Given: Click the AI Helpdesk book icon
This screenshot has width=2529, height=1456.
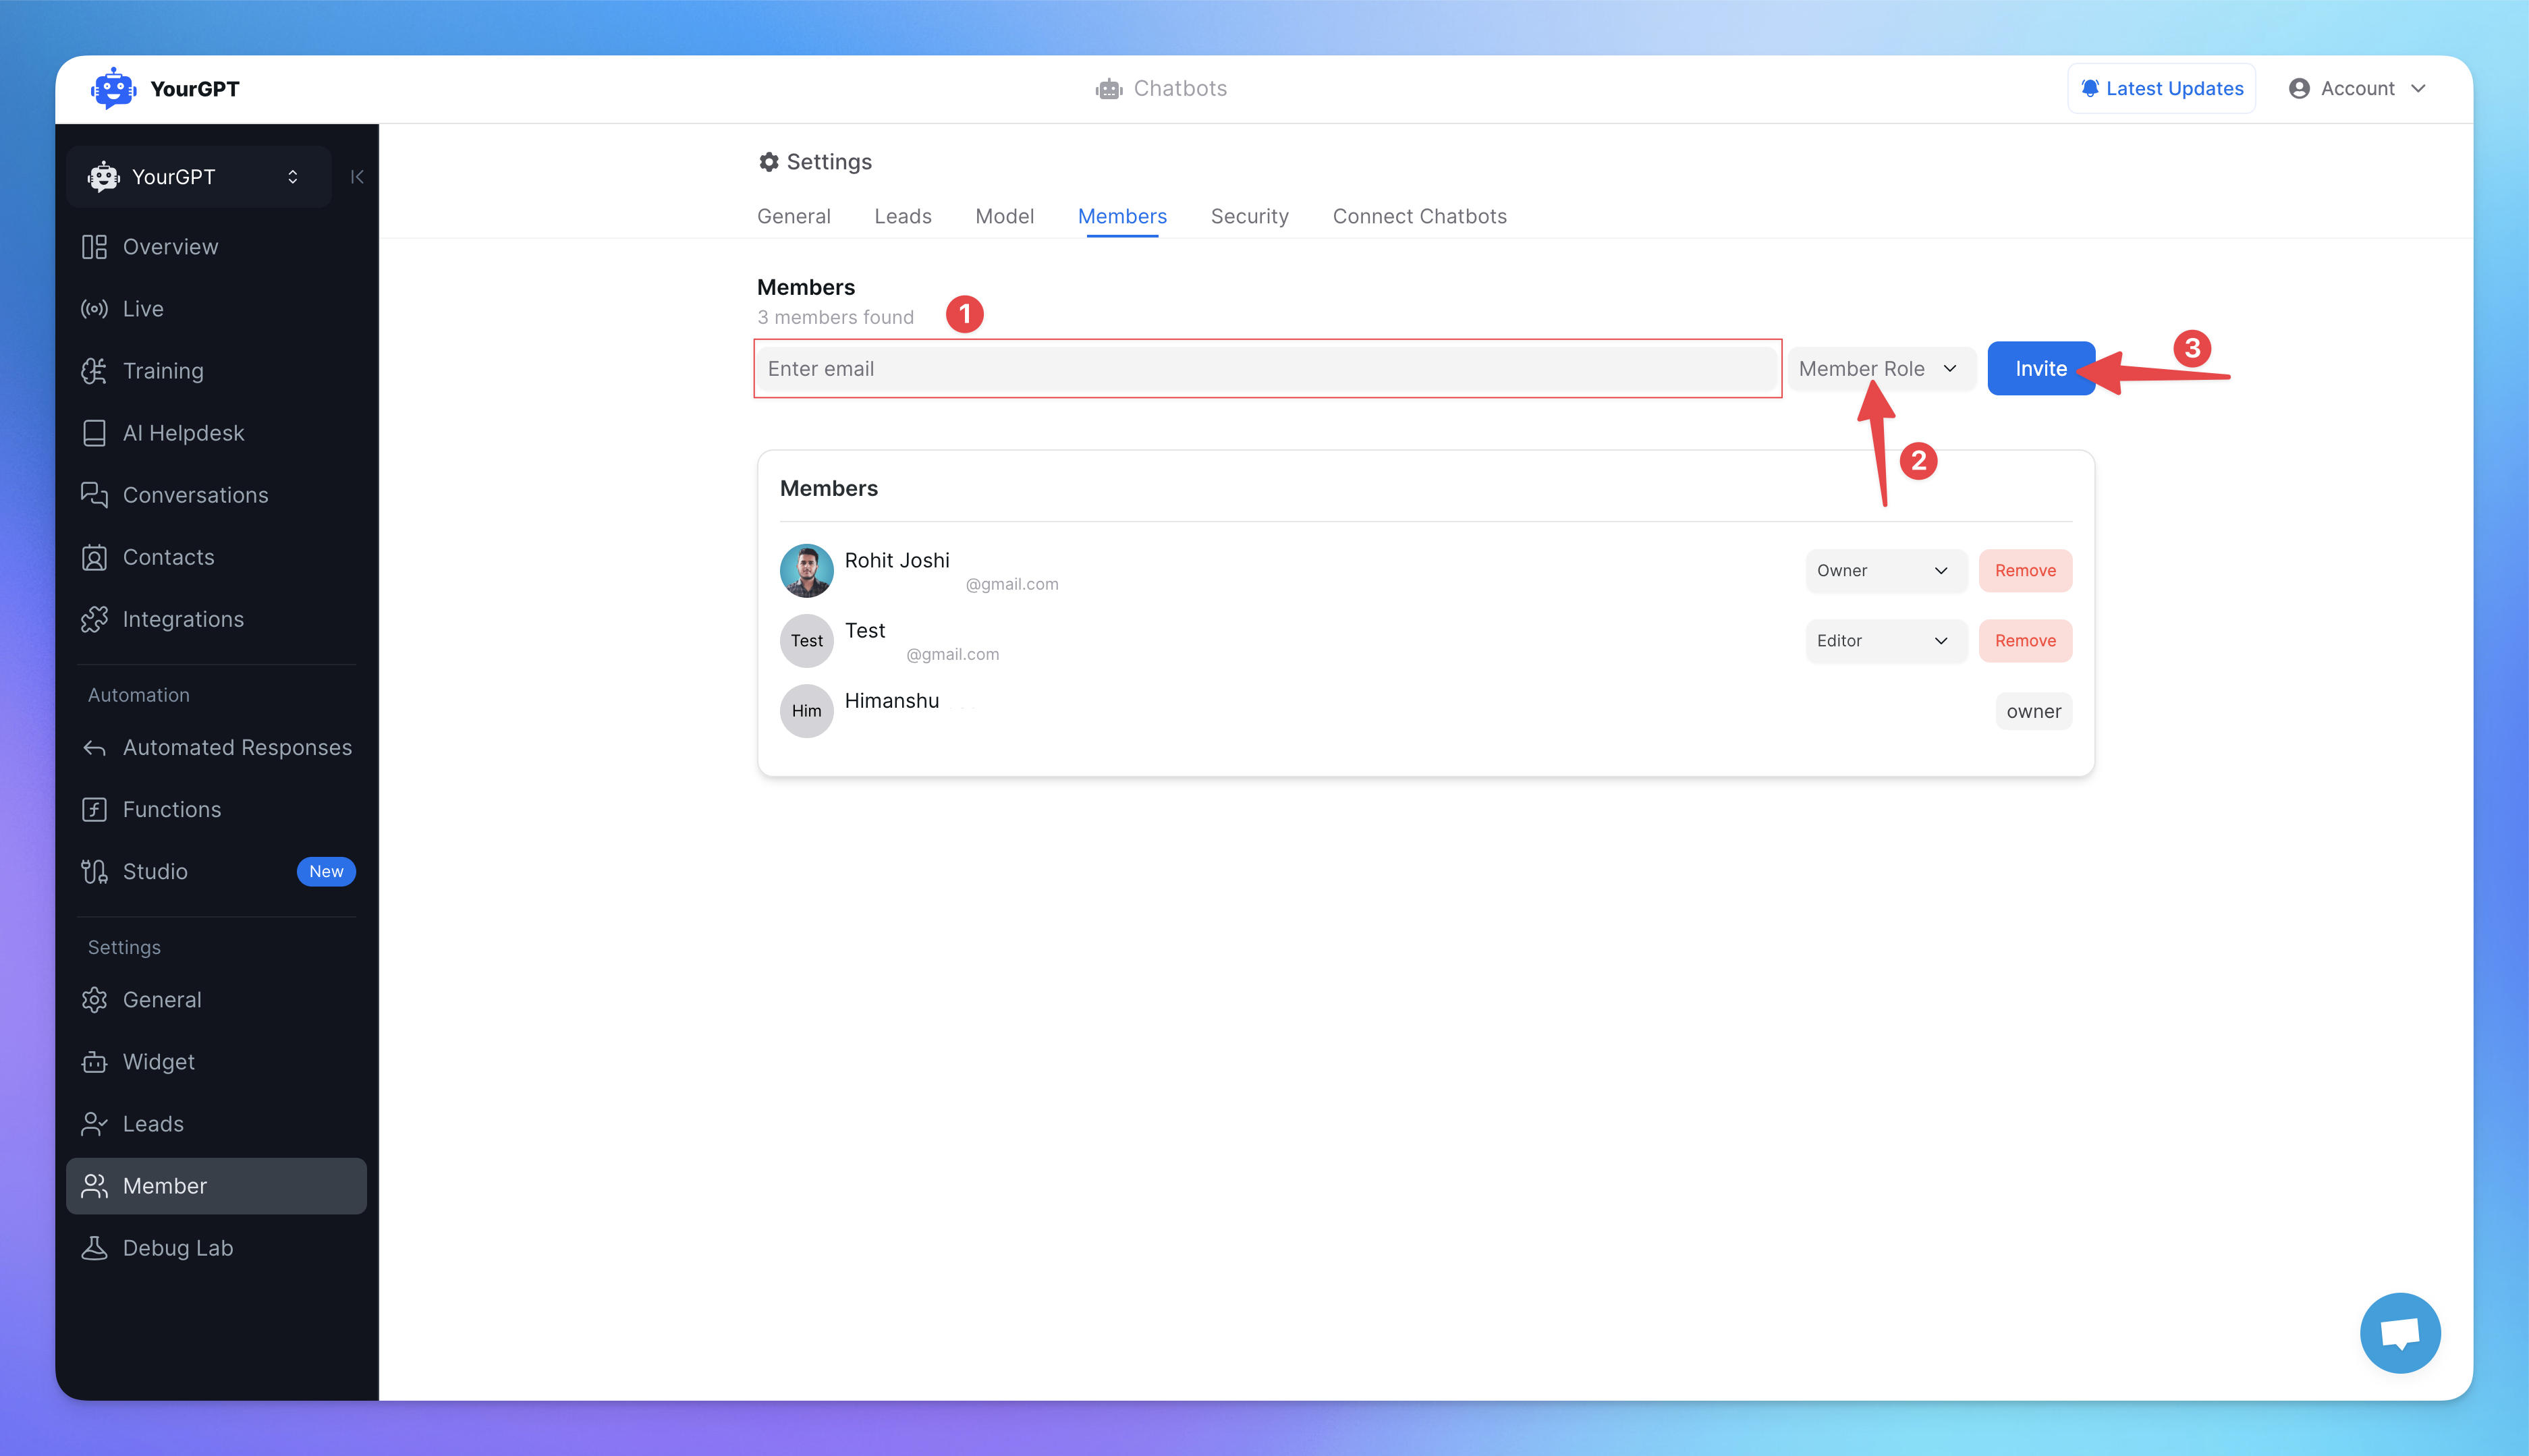Looking at the screenshot, I should point(94,433).
